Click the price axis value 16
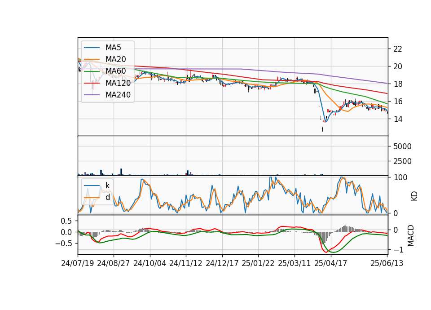 398,102
